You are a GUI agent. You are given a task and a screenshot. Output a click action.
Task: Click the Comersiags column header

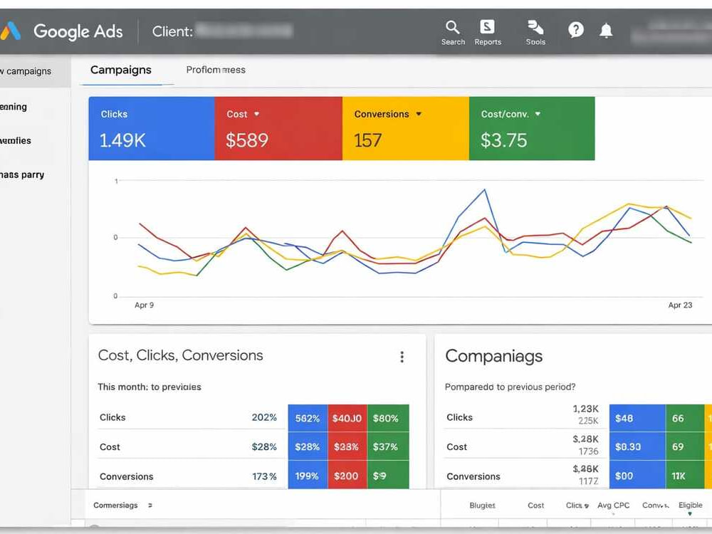click(x=115, y=506)
